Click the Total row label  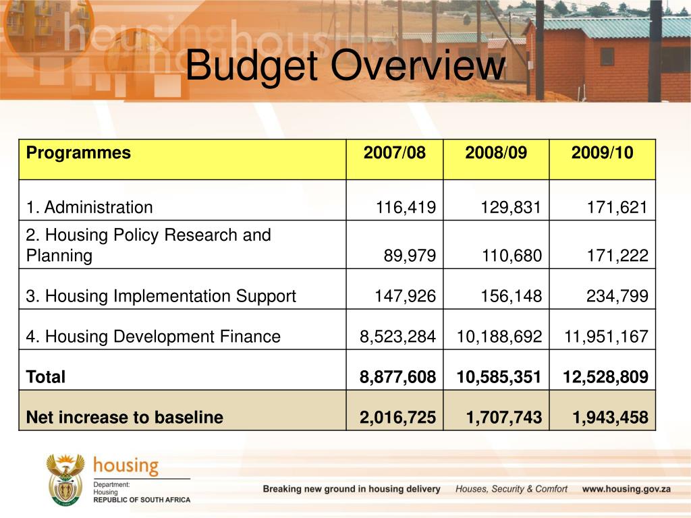[x=46, y=377]
